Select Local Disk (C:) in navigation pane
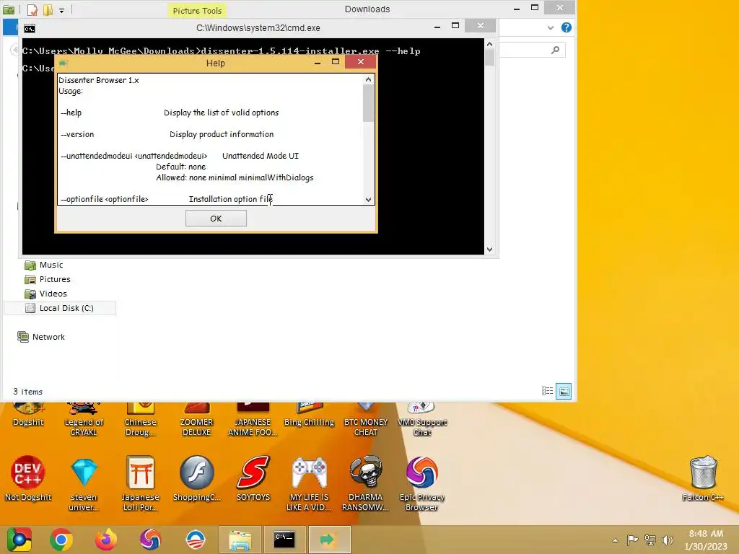Screen dimensions: 739x554 click(x=59, y=308)
